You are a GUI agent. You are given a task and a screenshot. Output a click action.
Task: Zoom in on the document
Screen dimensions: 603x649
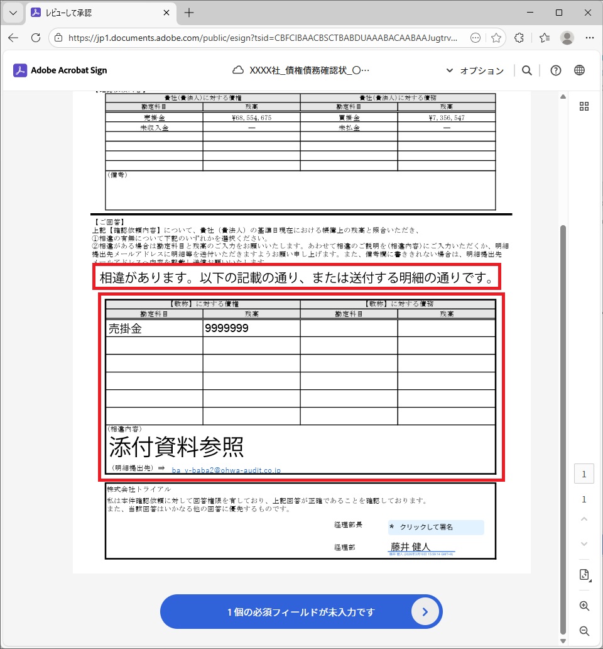[584, 606]
